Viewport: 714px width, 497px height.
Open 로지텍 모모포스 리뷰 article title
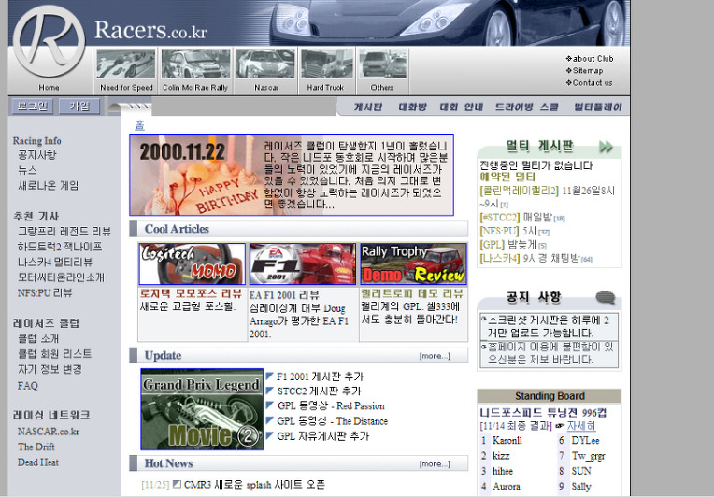click(191, 293)
